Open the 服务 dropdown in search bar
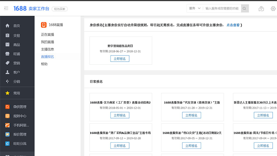The width and height of the screenshot is (277, 156). point(195,8)
